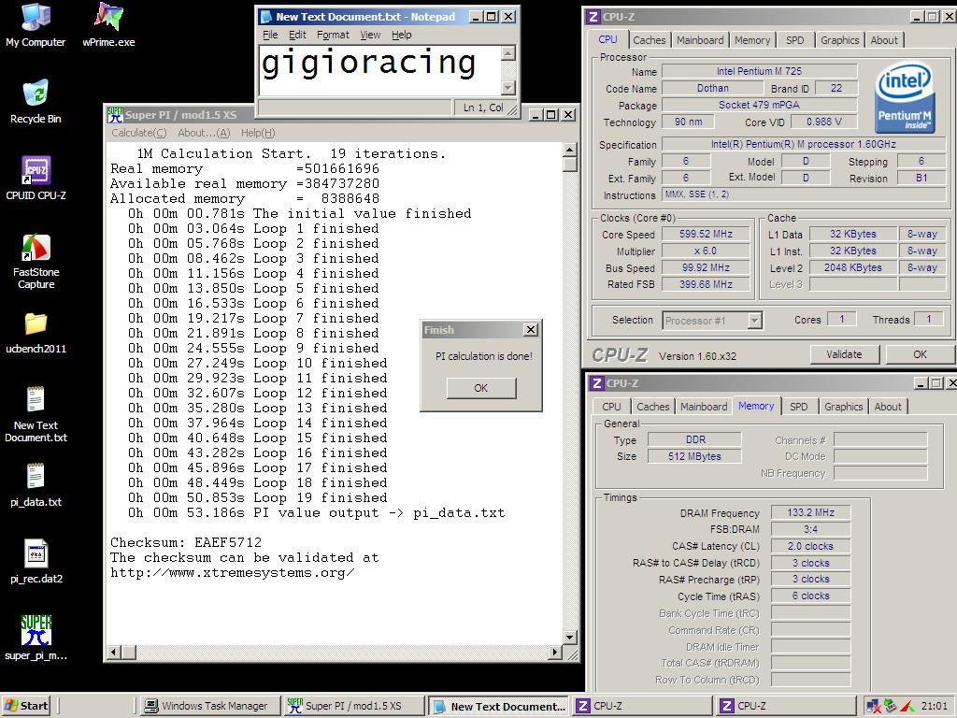Click OK button in CPU-Z
This screenshot has width=957, height=718.
click(x=920, y=354)
